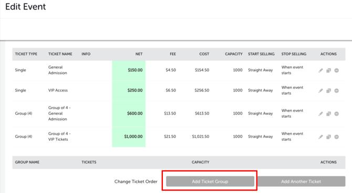Image resolution: width=352 pixels, height=193 pixels.
Task: Click the COST column header
Action: point(204,54)
